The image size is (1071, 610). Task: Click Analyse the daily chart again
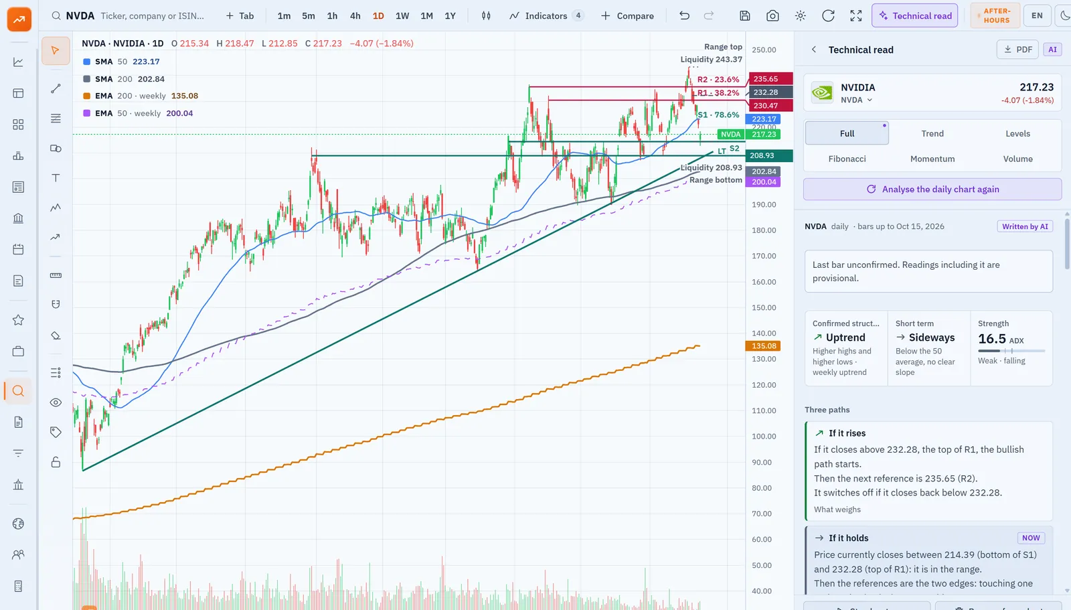click(932, 189)
